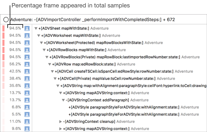Collapse the ADVSheet mapWithState frame
This screenshot has height=132, width=207.
click(36, 28)
